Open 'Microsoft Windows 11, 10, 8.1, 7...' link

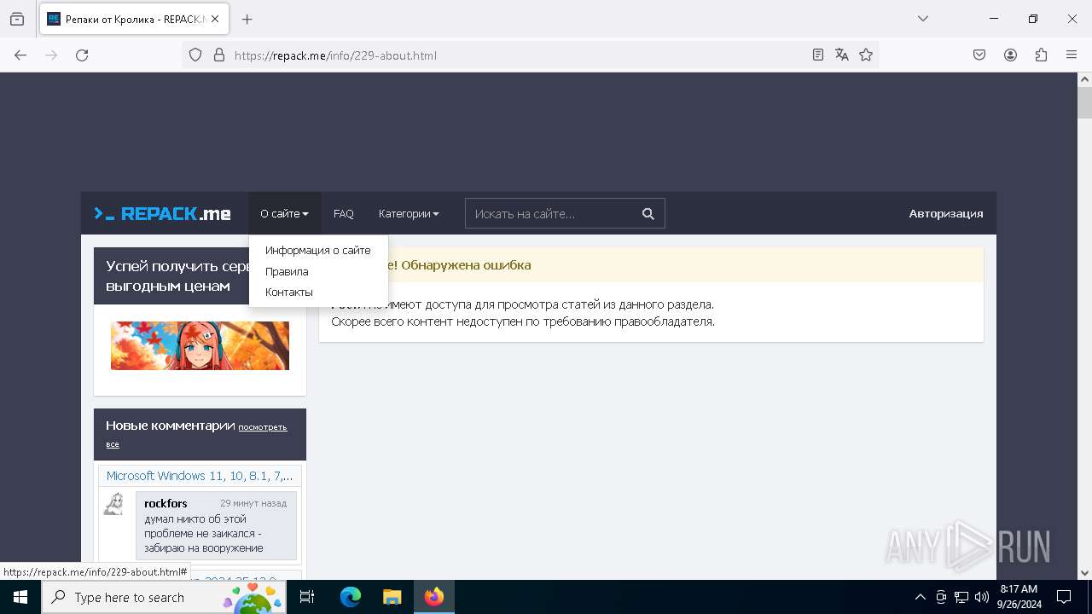200,476
